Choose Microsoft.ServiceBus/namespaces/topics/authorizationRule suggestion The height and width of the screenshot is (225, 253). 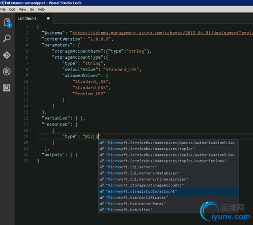click(x=169, y=155)
